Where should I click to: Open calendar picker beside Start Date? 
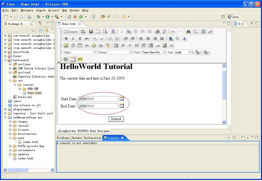122,98
